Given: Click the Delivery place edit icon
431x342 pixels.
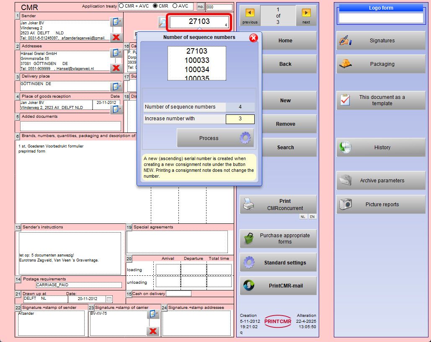Looking at the screenshot, I should [116, 86].
